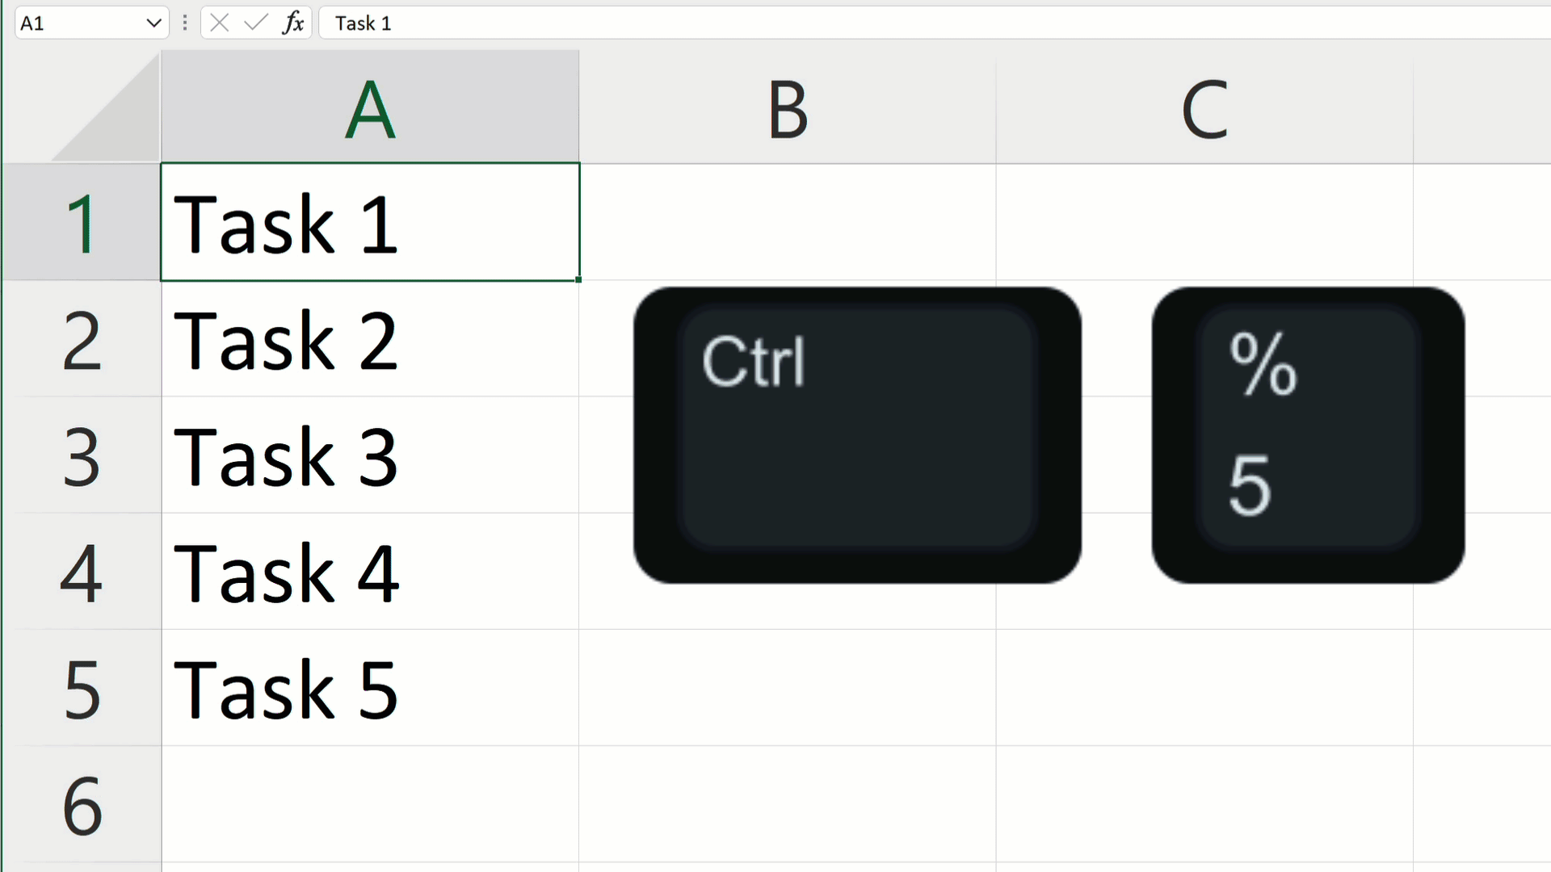1551x872 pixels.
Task: Click the Cancel X formula icon
Action: pyautogui.click(x=219, y=23)
